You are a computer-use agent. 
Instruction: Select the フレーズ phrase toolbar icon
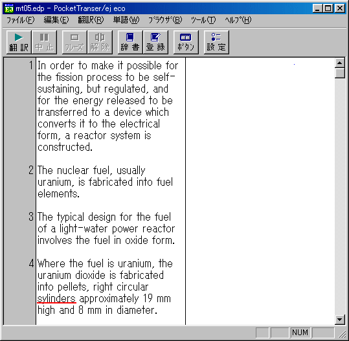(x=74, y=42)
